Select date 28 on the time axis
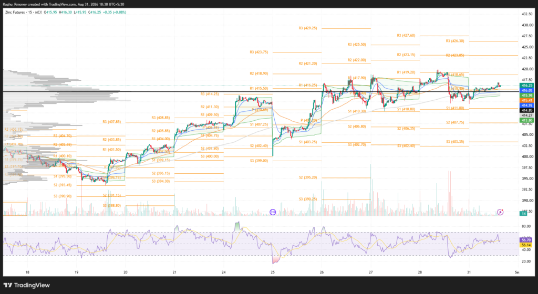This screenshot has height=294, width=538. click(420, 272)
